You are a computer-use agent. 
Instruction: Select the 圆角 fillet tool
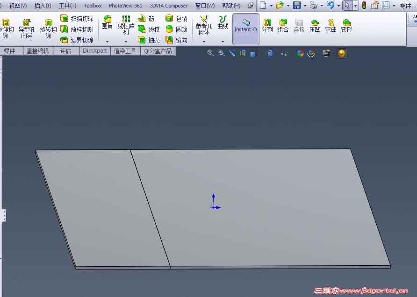click(x=107, y=22)
